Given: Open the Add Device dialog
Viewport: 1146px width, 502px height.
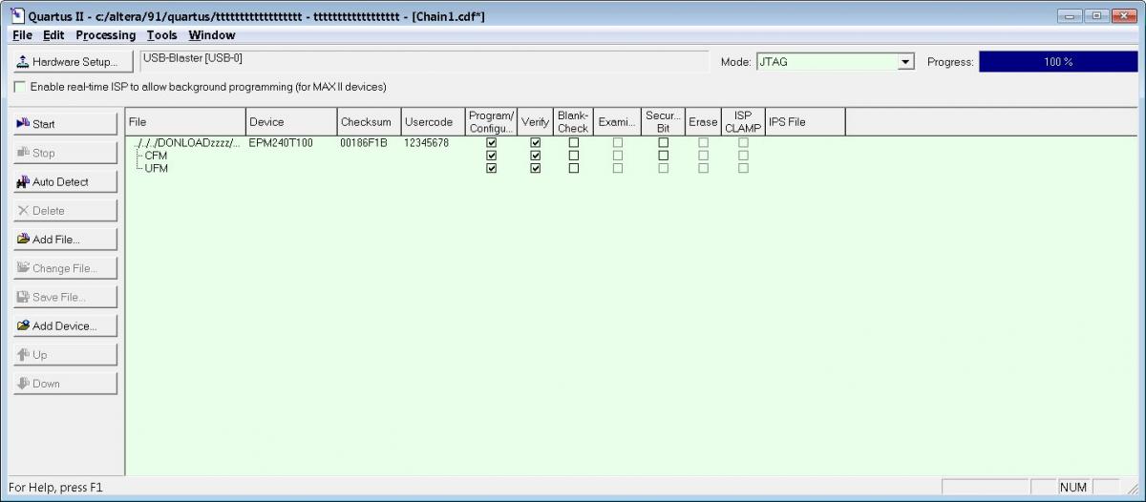Looking at the screenshot, I should [66, 325].
